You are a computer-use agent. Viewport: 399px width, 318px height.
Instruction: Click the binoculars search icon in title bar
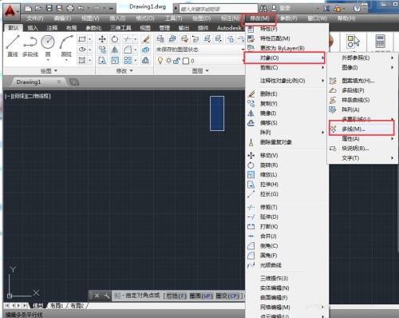click(263, 9)
